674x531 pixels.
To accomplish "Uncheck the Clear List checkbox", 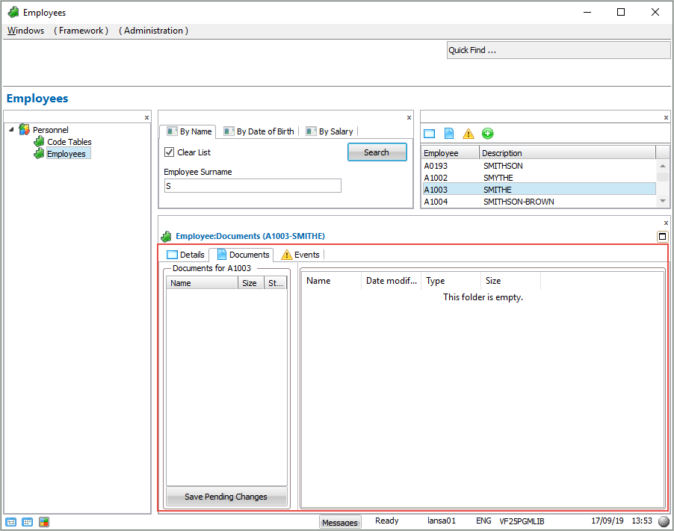I will pyautogui.click(x=169, y=152).
